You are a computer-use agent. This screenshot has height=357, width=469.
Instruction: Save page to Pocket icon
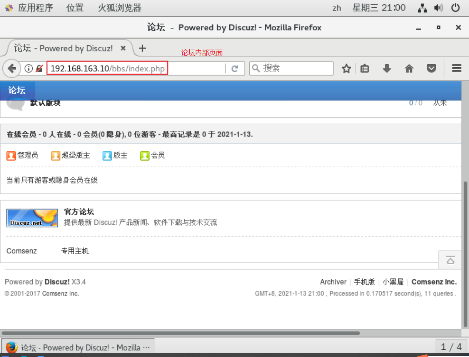[432, 68]
